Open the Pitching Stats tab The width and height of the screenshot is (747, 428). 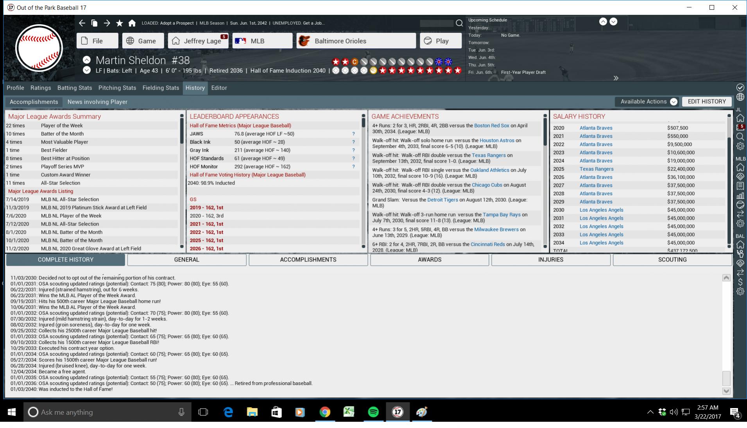pos(117,88)
